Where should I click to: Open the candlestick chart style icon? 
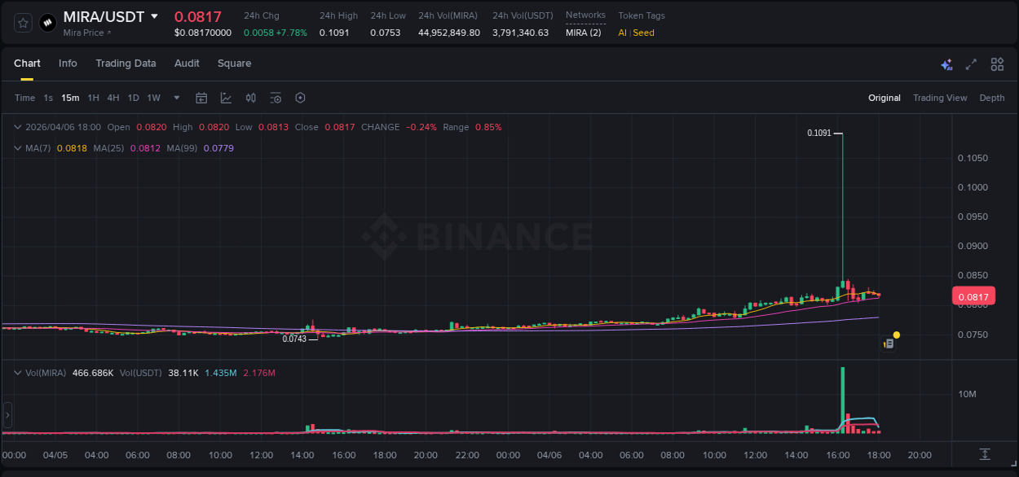(x=251, y=98)
